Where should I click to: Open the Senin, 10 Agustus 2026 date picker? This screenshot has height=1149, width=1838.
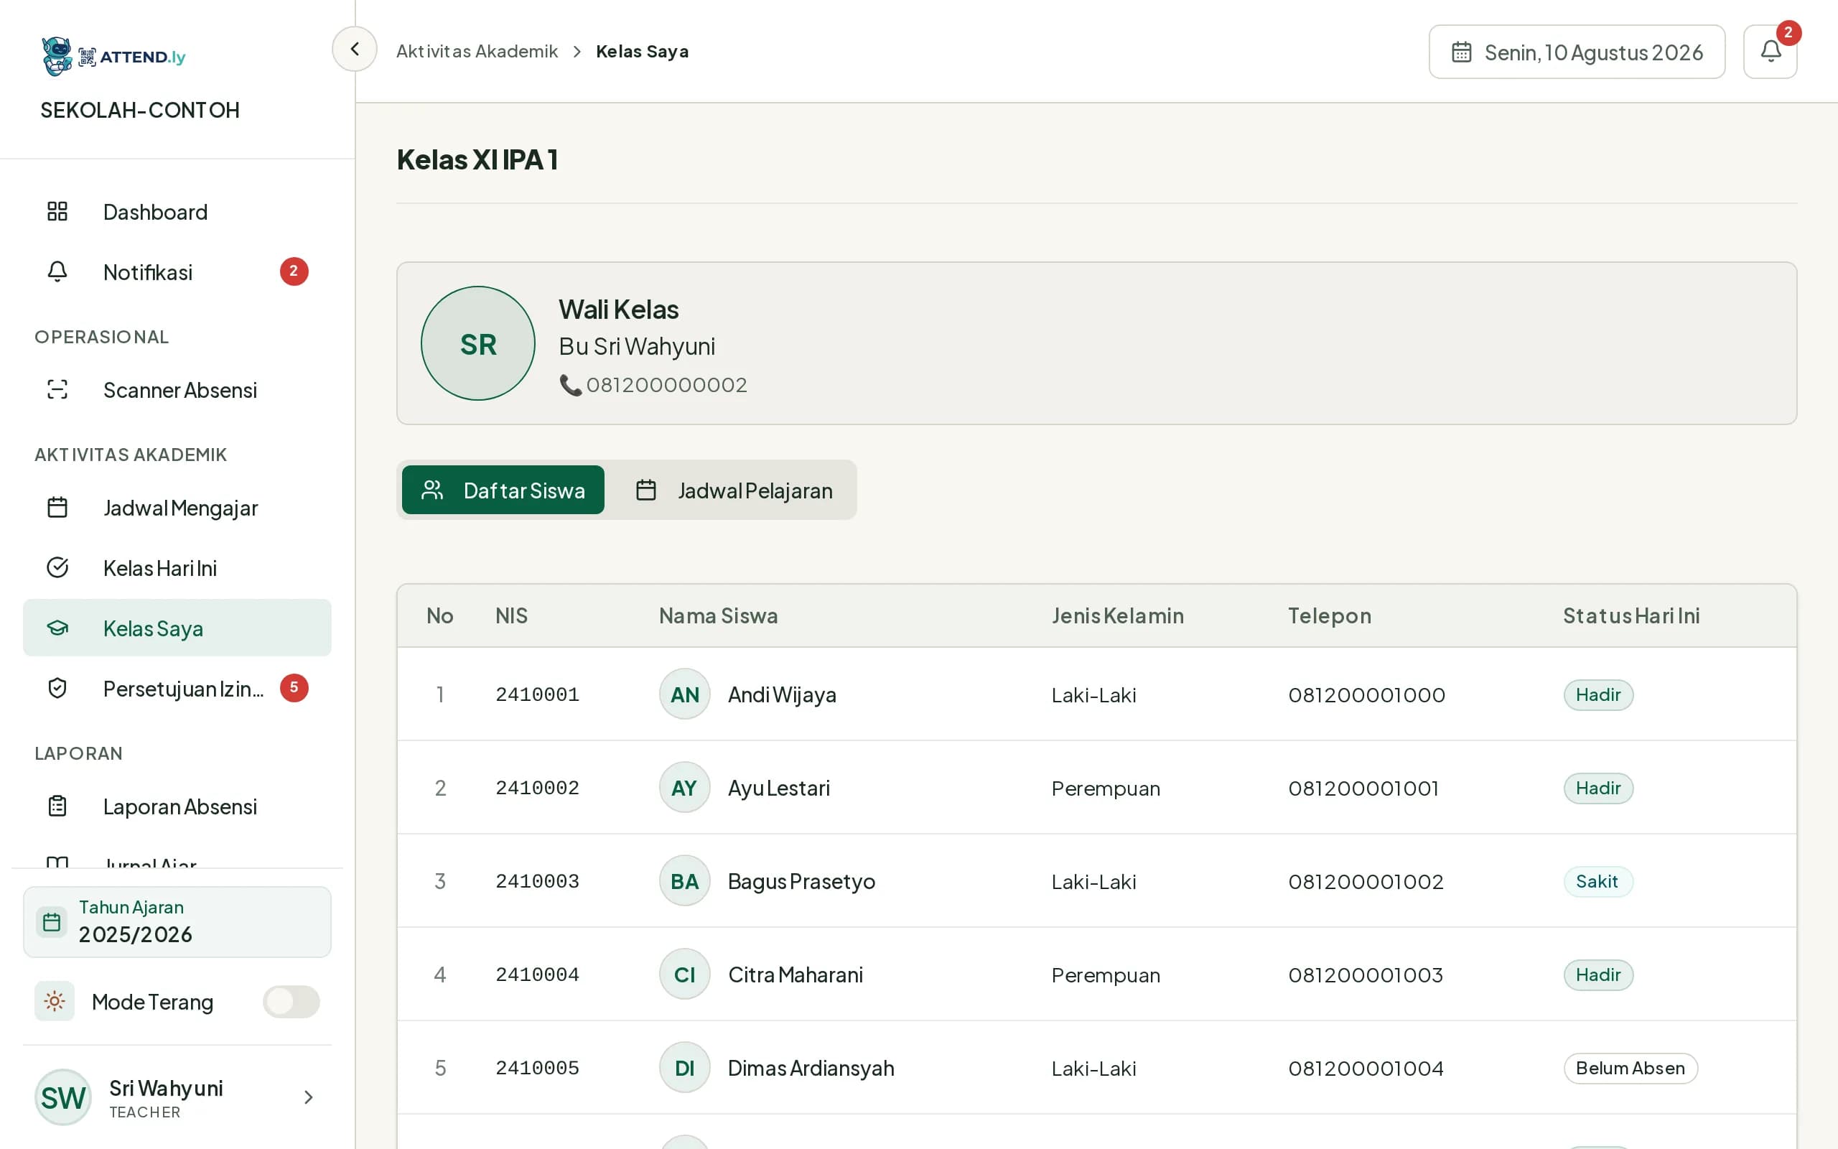point(1577,52)
